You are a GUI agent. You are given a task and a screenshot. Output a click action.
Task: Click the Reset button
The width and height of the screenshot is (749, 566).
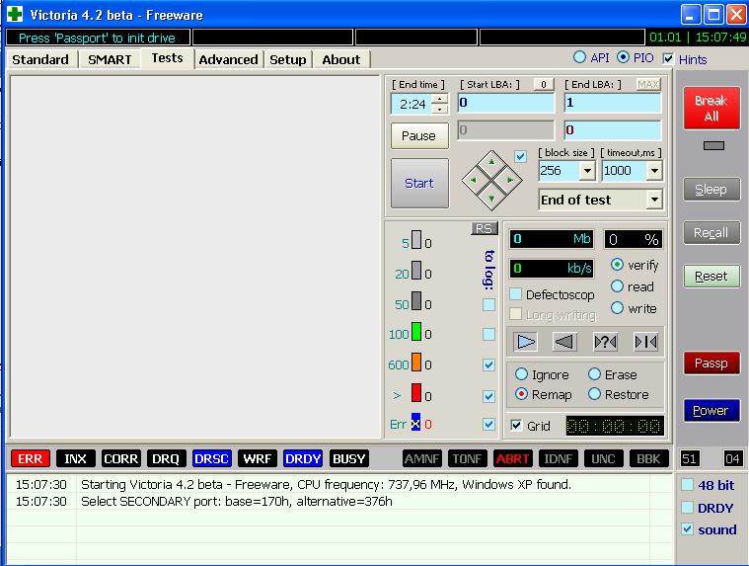point(712,276)
